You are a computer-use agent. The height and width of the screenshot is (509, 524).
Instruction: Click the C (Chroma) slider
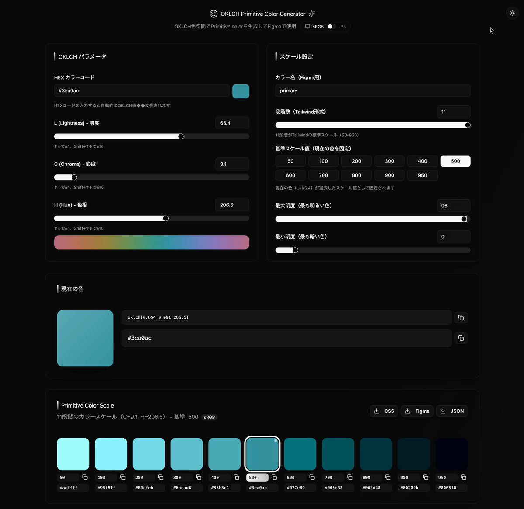(x=152, y=178)
